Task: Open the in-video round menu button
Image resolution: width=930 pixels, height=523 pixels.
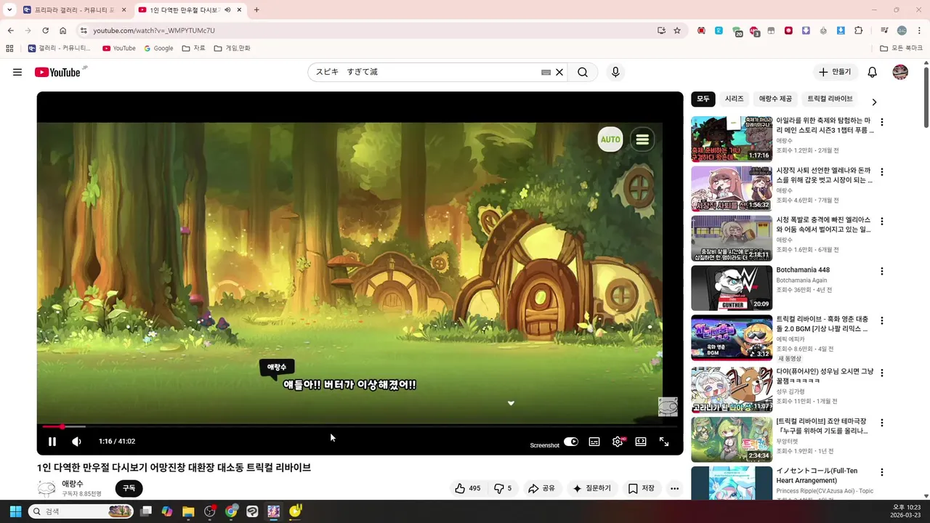Action: tap(642, 139)
